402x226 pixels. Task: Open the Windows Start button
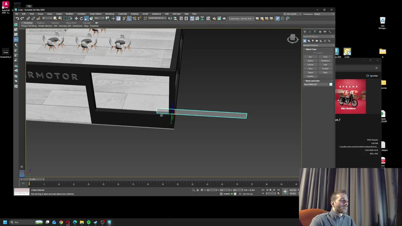(5, 222)
